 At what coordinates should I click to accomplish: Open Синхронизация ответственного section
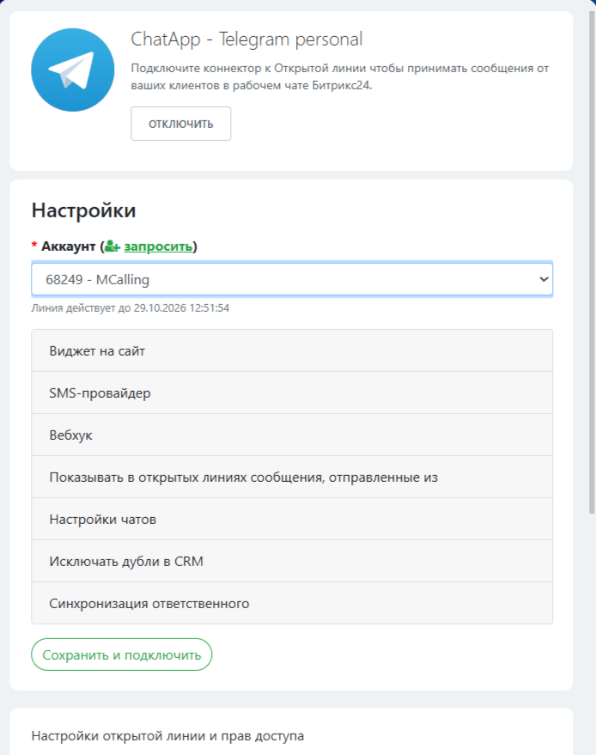(x=292, y=603)
